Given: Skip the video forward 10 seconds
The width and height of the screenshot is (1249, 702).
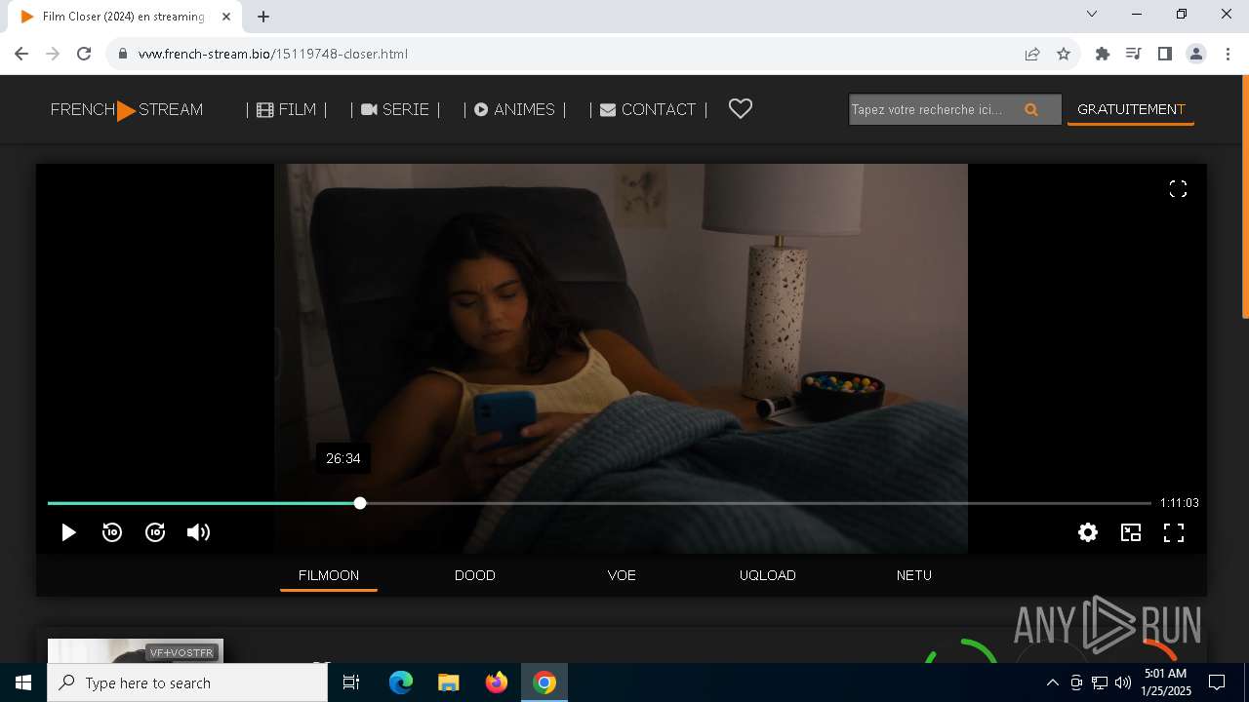Looking at the screenshot, I should click(155, 532).
